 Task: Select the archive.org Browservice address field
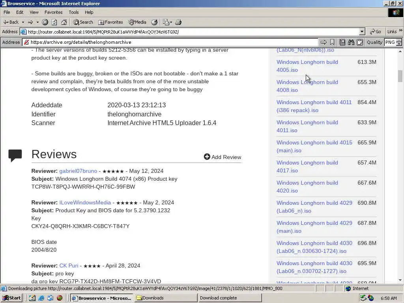point(170,42)
